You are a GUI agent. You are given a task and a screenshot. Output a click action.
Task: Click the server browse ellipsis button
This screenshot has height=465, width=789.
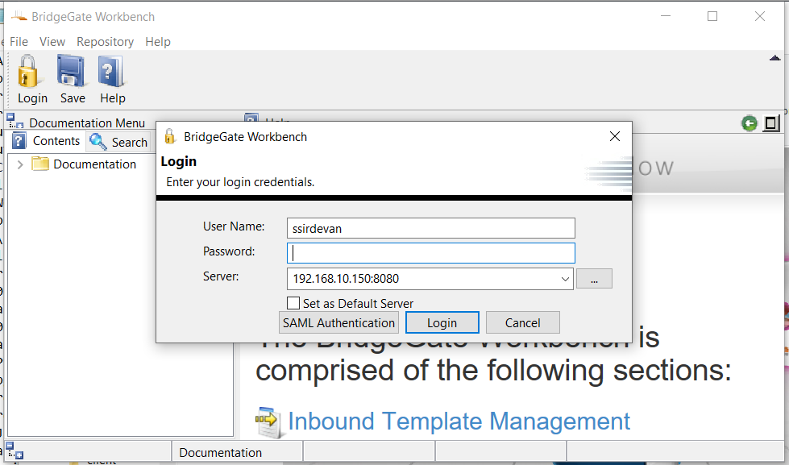594,278
